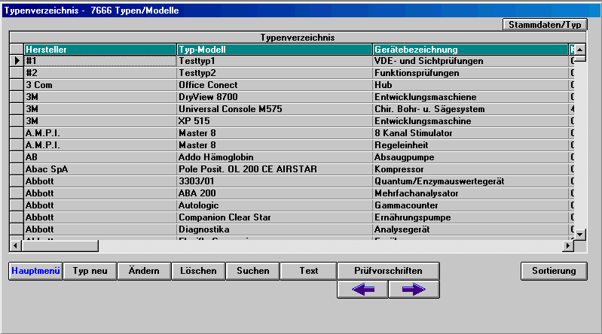The width and height of the screenshot is (602, 334).
Task: Click the horizontal scrollbar right arrow
Action: [568, 245]
